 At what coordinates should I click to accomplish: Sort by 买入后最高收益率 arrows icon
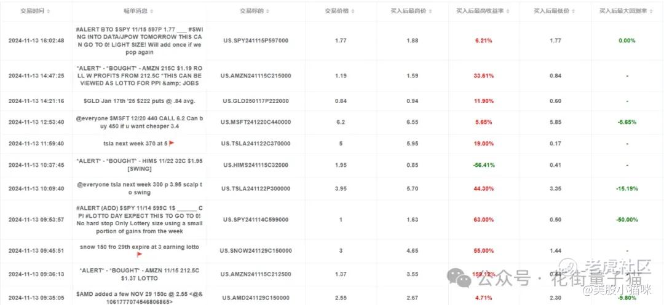pyautogui.click(x=508, y=12)
